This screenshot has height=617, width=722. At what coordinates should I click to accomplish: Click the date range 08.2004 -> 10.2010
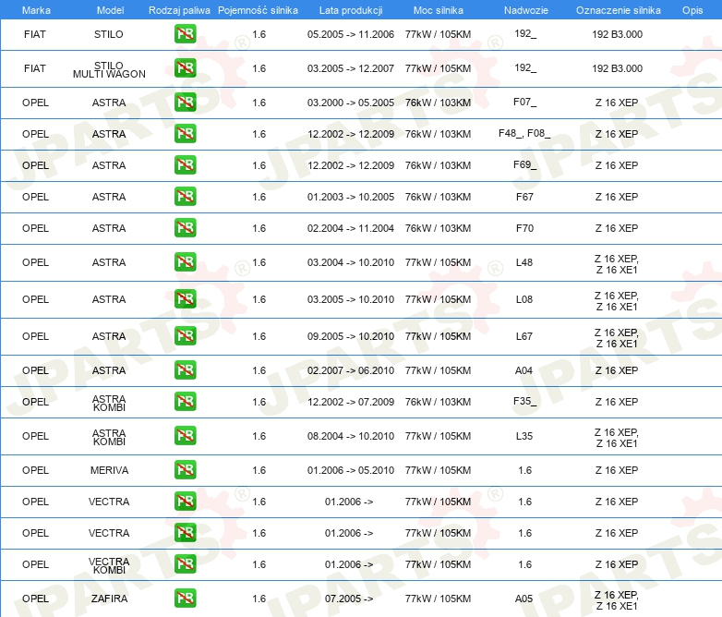(351, 436)
